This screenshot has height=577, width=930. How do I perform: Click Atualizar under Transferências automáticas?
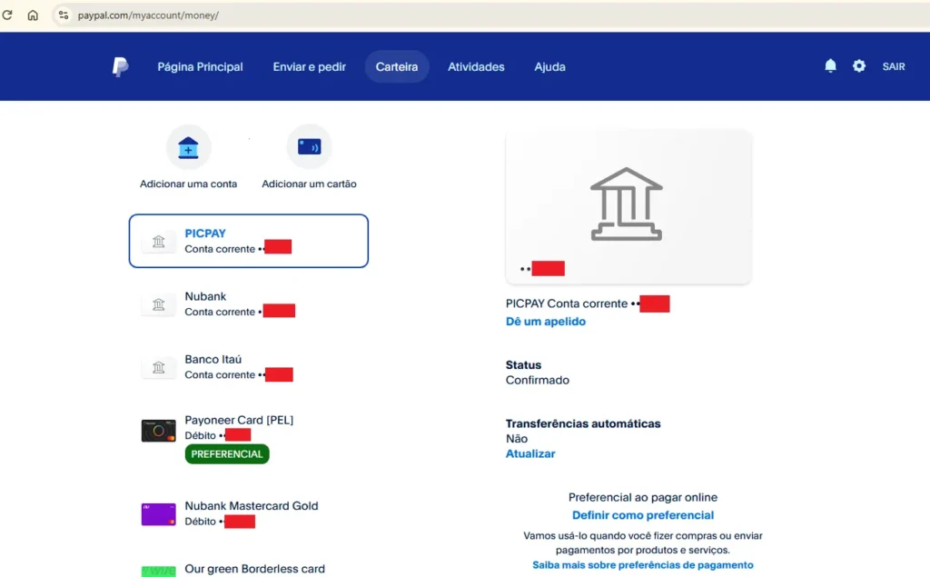(530, 453)
